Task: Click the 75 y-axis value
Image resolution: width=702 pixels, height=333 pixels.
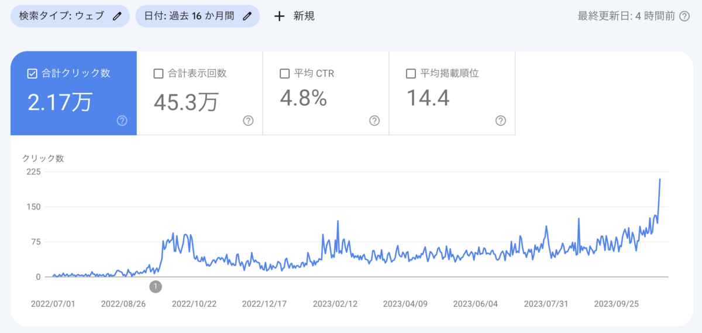Action: tap(35, 242)
